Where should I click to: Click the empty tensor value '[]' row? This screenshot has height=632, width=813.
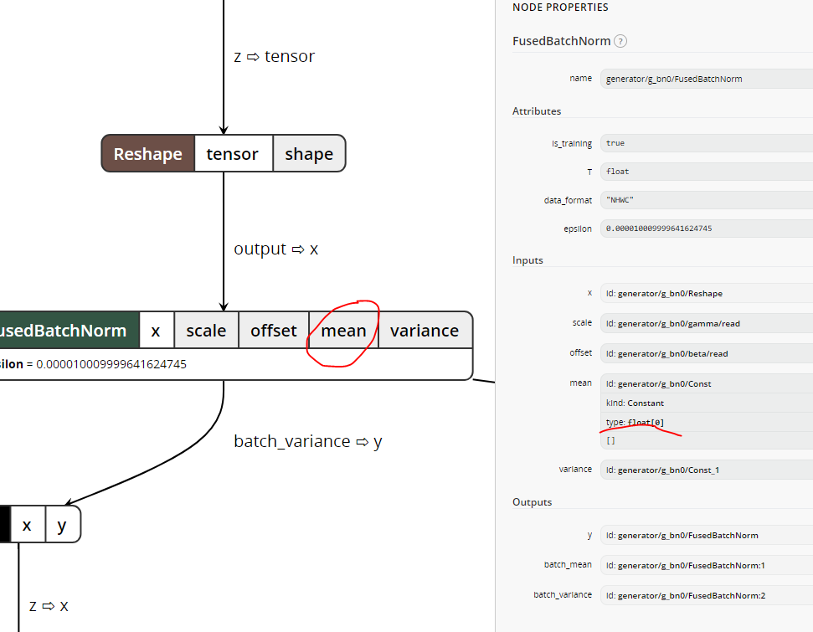(x=706, y=440)
